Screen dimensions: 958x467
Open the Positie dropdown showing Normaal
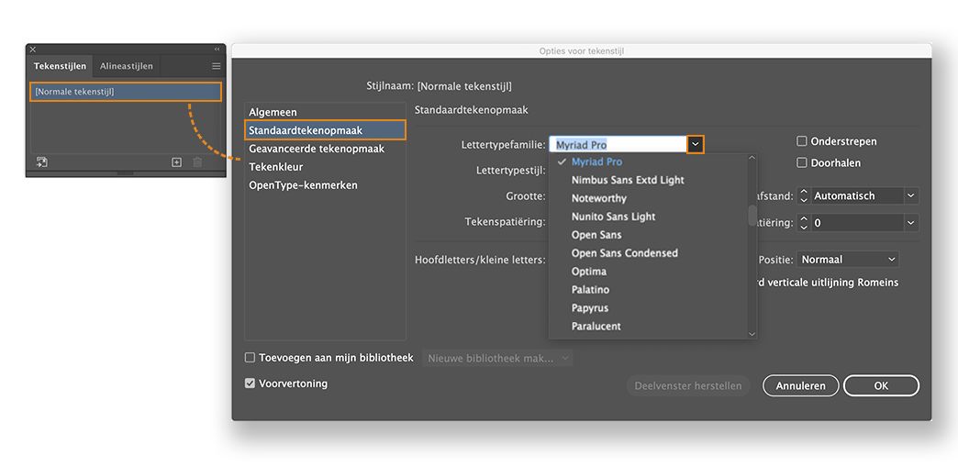coord(847,260)
